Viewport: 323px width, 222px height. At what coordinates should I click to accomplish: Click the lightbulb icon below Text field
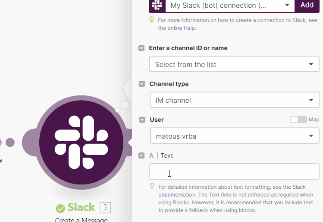click(152, 186)
